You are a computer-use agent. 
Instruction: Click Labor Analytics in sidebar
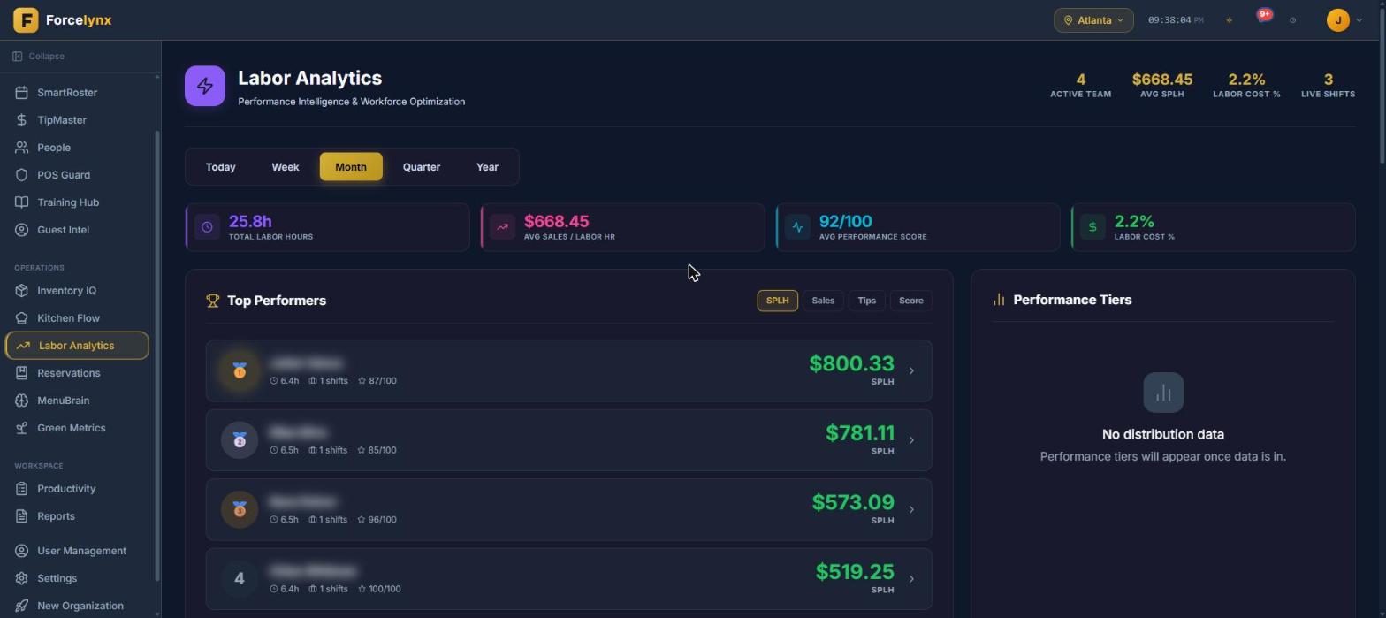77,346
